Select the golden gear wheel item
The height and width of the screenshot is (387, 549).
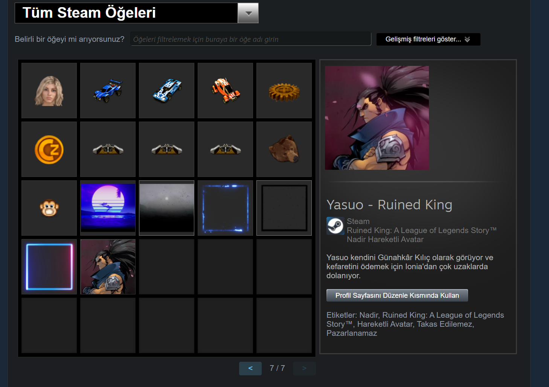tap(284, 90)
